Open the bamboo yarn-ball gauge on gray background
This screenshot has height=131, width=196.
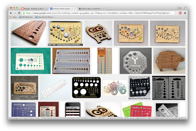coord(131,33)
